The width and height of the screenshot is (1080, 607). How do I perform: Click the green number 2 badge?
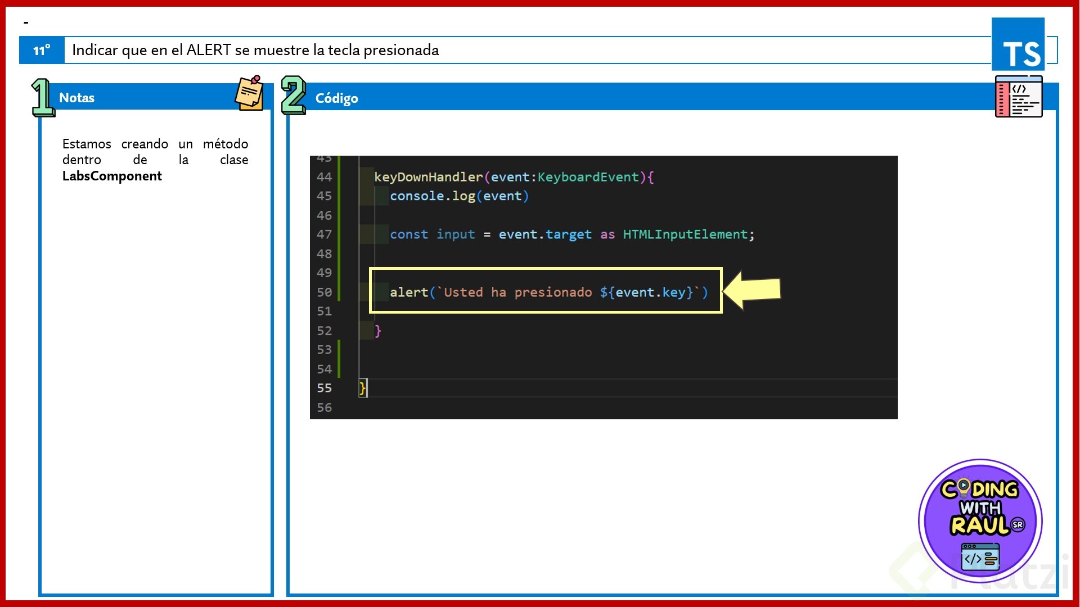(x=293, y=96)
